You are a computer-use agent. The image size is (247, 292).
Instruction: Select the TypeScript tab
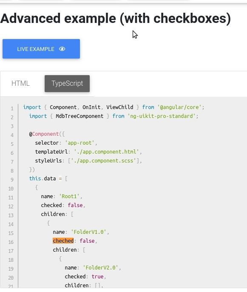(67, 84)
